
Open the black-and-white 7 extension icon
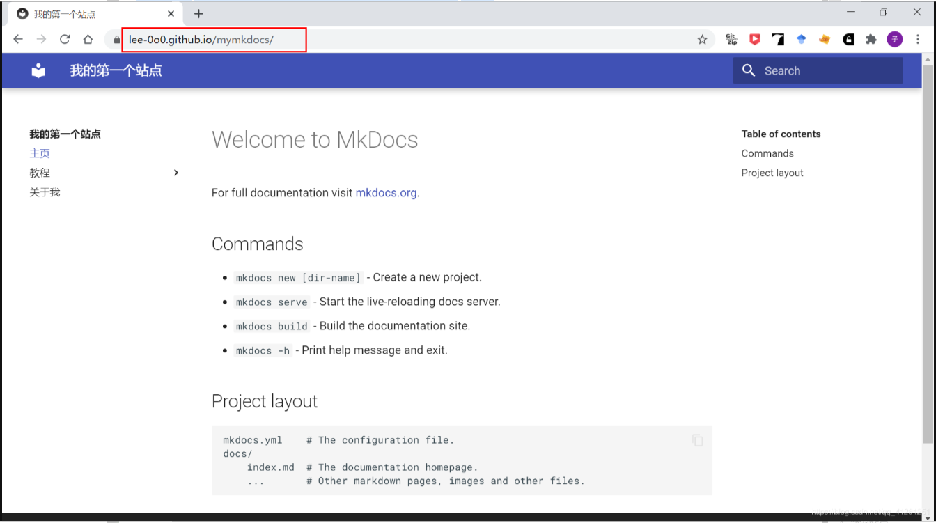[778, 40]
